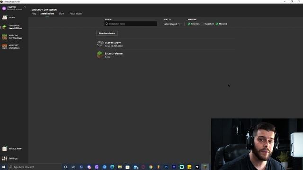Click the search magnifier icon
The width and height of the screenshot is (303, 170).
pos(107,24)
